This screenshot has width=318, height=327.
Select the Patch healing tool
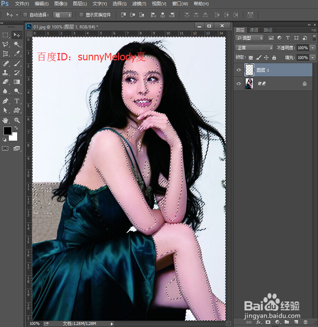tap(5, 64)
